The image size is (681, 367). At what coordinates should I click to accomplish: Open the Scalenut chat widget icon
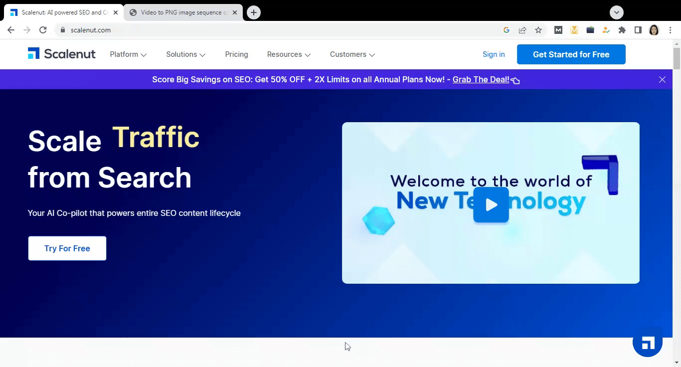click(647, 343)
